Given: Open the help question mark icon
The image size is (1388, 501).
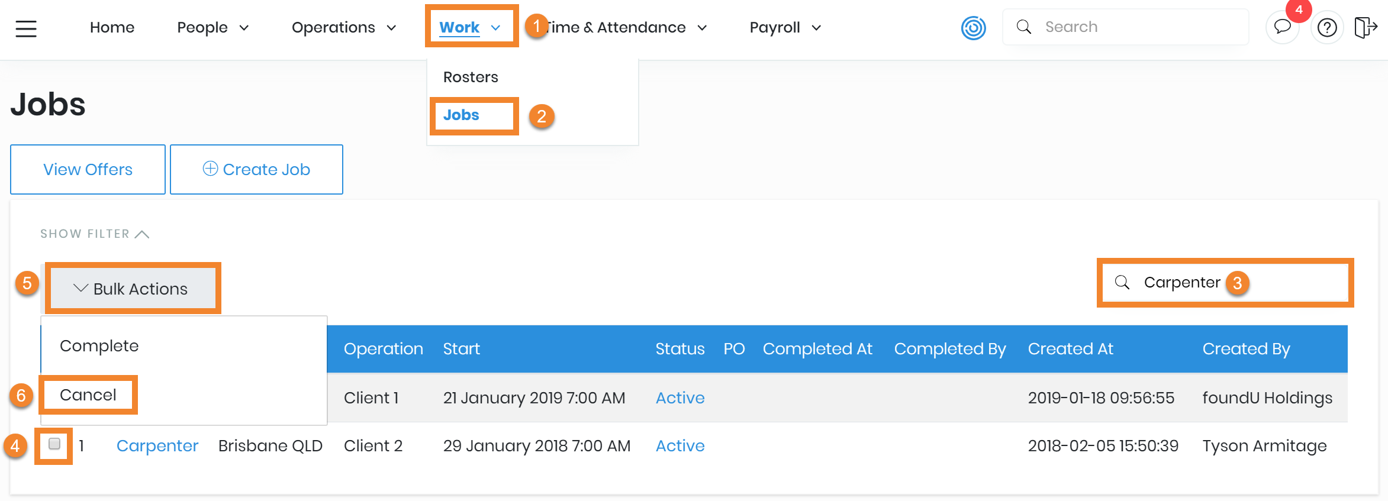Looking at the screenshot, I should click(1327, 28).
